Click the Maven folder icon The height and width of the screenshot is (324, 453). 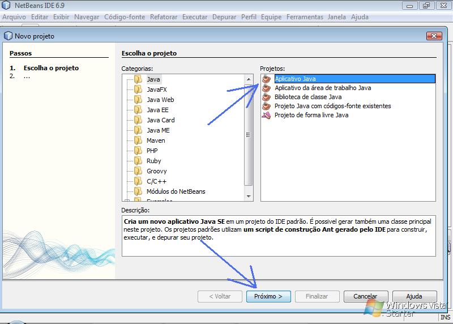pyautogui.click(x=138, y=140)
